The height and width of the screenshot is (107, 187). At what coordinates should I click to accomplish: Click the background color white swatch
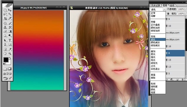9,63
